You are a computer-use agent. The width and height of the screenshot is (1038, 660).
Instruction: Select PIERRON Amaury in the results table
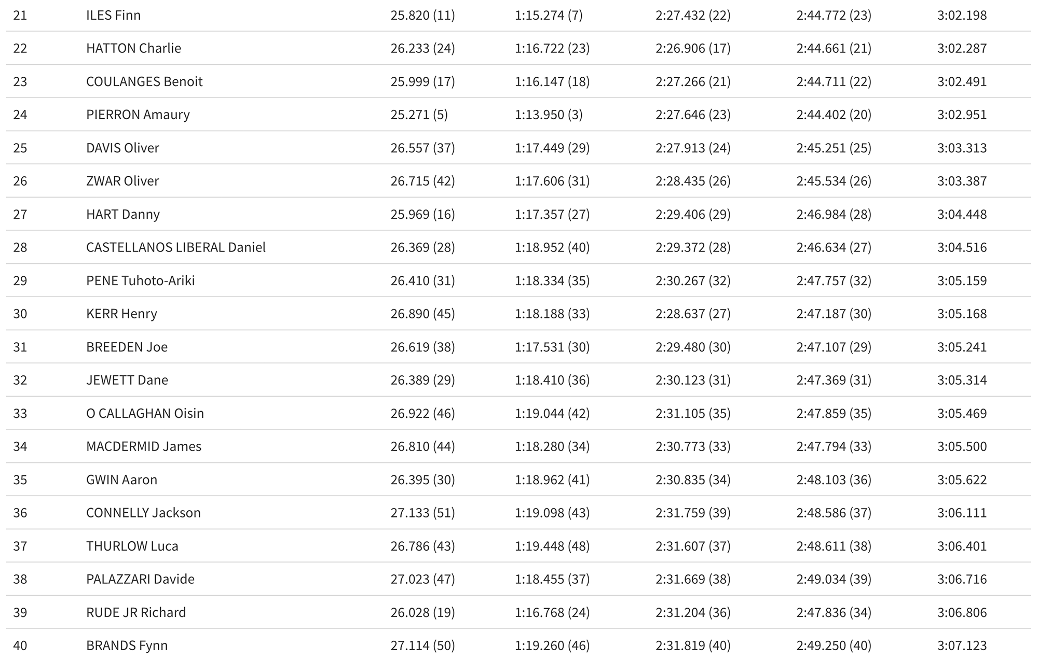[138, 115]
